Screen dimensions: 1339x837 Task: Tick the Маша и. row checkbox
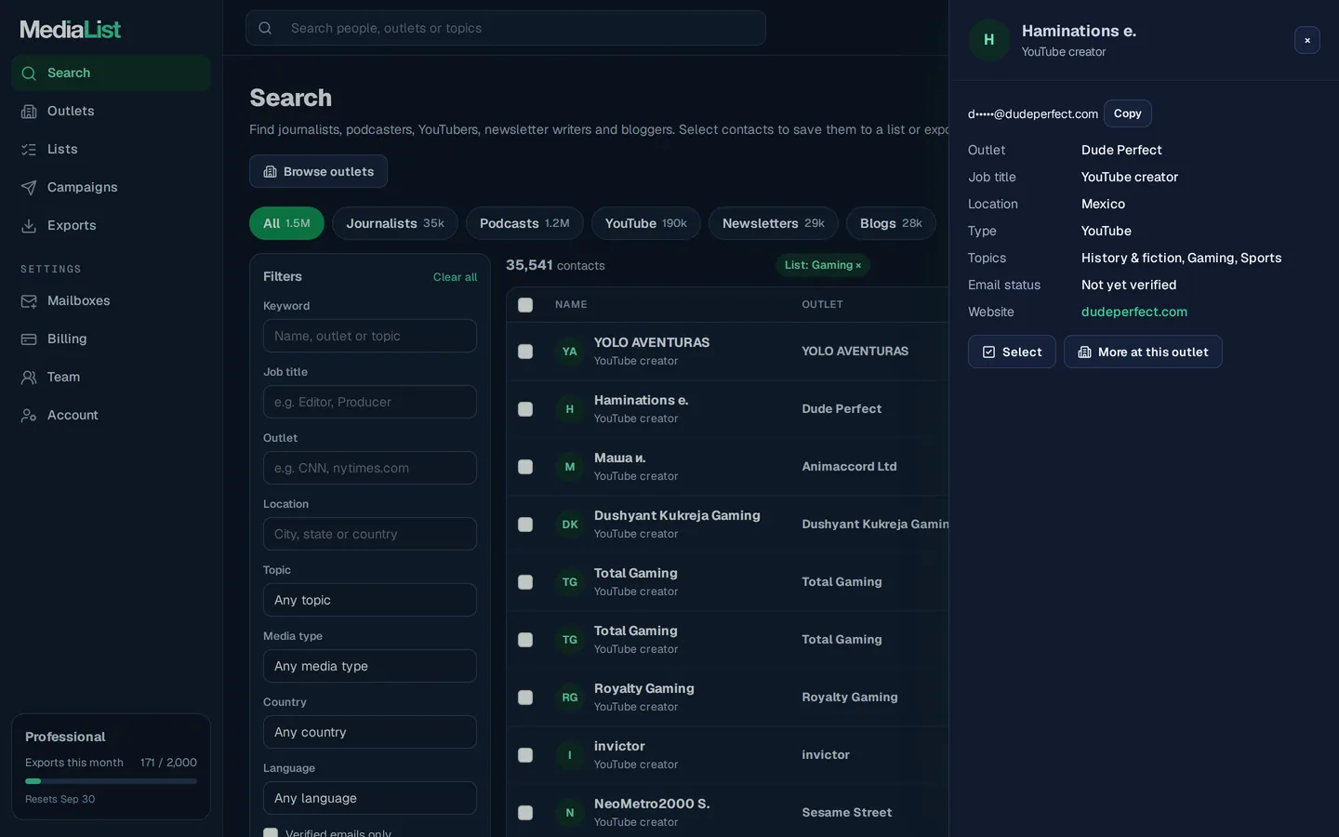pos(525,467)
